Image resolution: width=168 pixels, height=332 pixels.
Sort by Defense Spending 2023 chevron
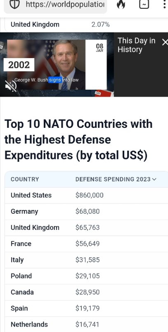point(154,179)
